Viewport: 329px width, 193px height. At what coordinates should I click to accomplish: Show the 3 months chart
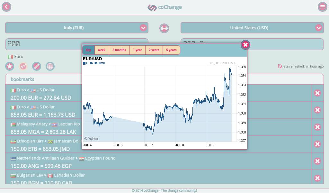click(x=119, y=50)
